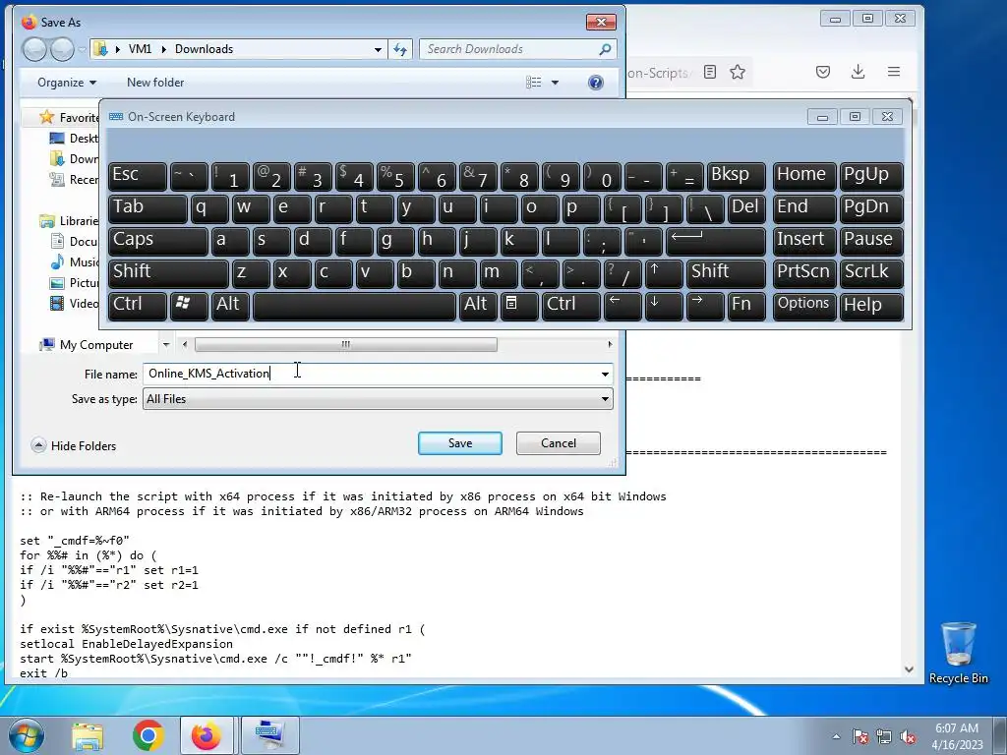Toggle right Alt key on On-Screen Keyboard

point(478,305)
